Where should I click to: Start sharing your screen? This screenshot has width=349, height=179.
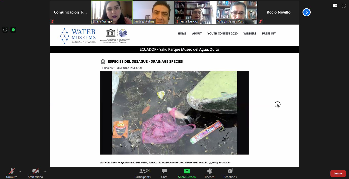(x=187, y=173)
